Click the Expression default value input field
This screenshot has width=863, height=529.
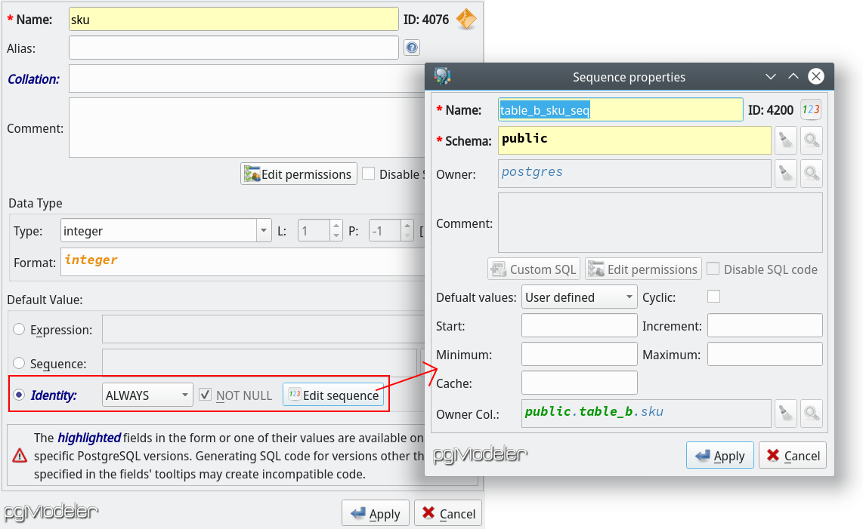click(x=264, y=329)
